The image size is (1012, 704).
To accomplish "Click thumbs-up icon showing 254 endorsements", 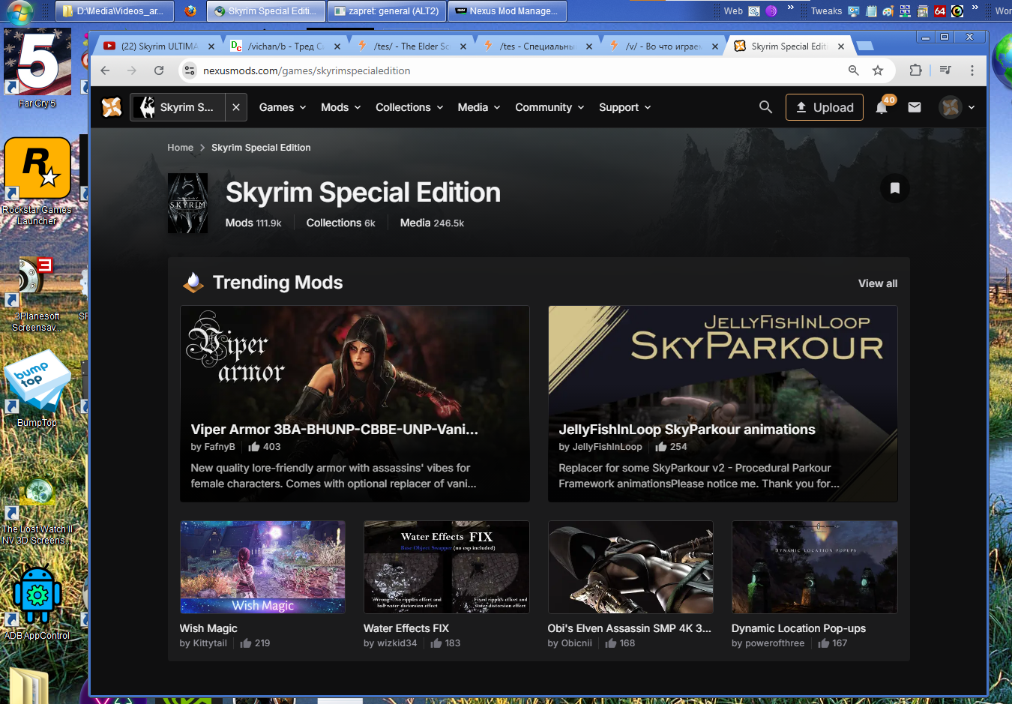I will tap(661, 447).
